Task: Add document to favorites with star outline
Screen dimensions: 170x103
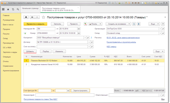Action: [43, 17]
